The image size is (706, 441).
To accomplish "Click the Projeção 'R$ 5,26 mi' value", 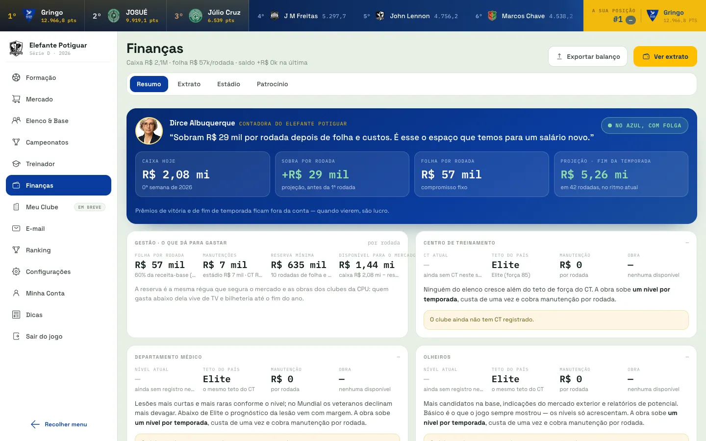I will click(594, 174).
